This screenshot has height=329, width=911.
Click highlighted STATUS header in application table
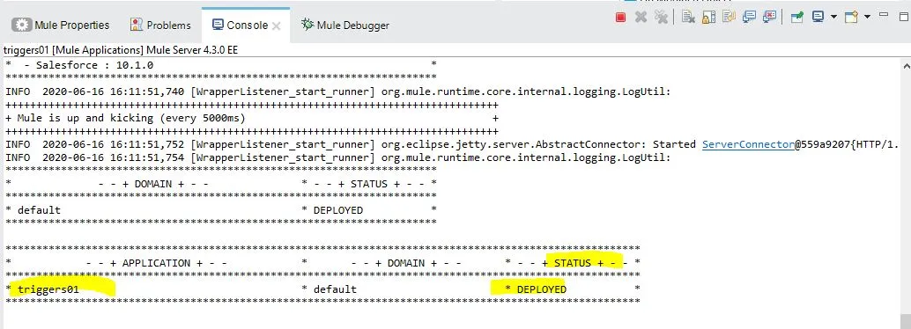click(573, 263)
